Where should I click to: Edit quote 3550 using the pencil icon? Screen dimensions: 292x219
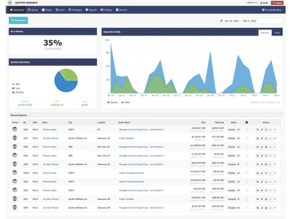262,208
